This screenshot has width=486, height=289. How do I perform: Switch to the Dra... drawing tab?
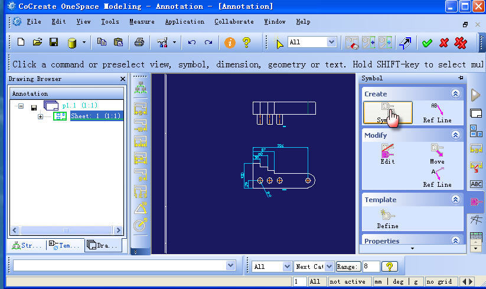(x=103, y=245)
